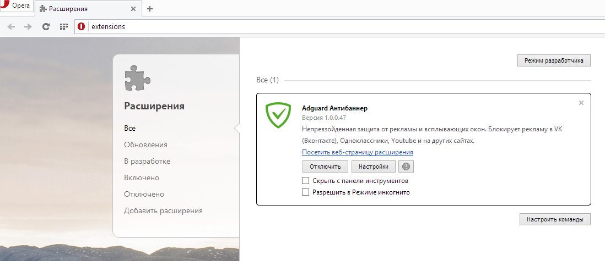This screenshot has width=605, height=261.
Task: Open a new tab with plus button
Action: click(x=150, y=9)
